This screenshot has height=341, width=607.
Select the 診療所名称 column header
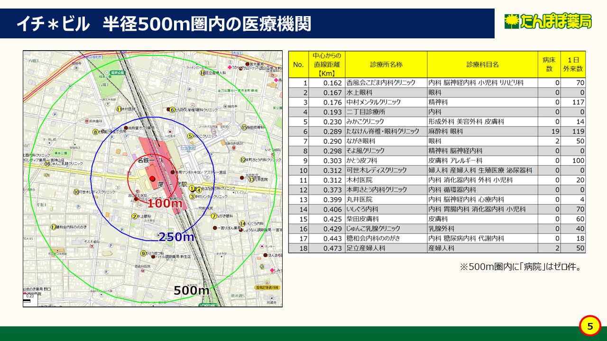tap(386, 64)
